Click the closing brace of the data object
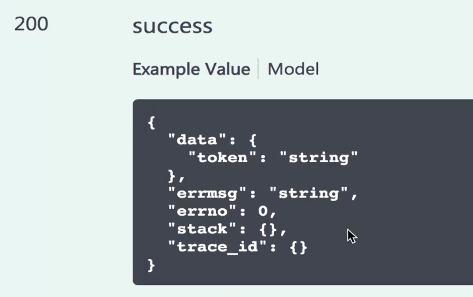Viewport: 473px width, 297px height. tap(172, 176)
